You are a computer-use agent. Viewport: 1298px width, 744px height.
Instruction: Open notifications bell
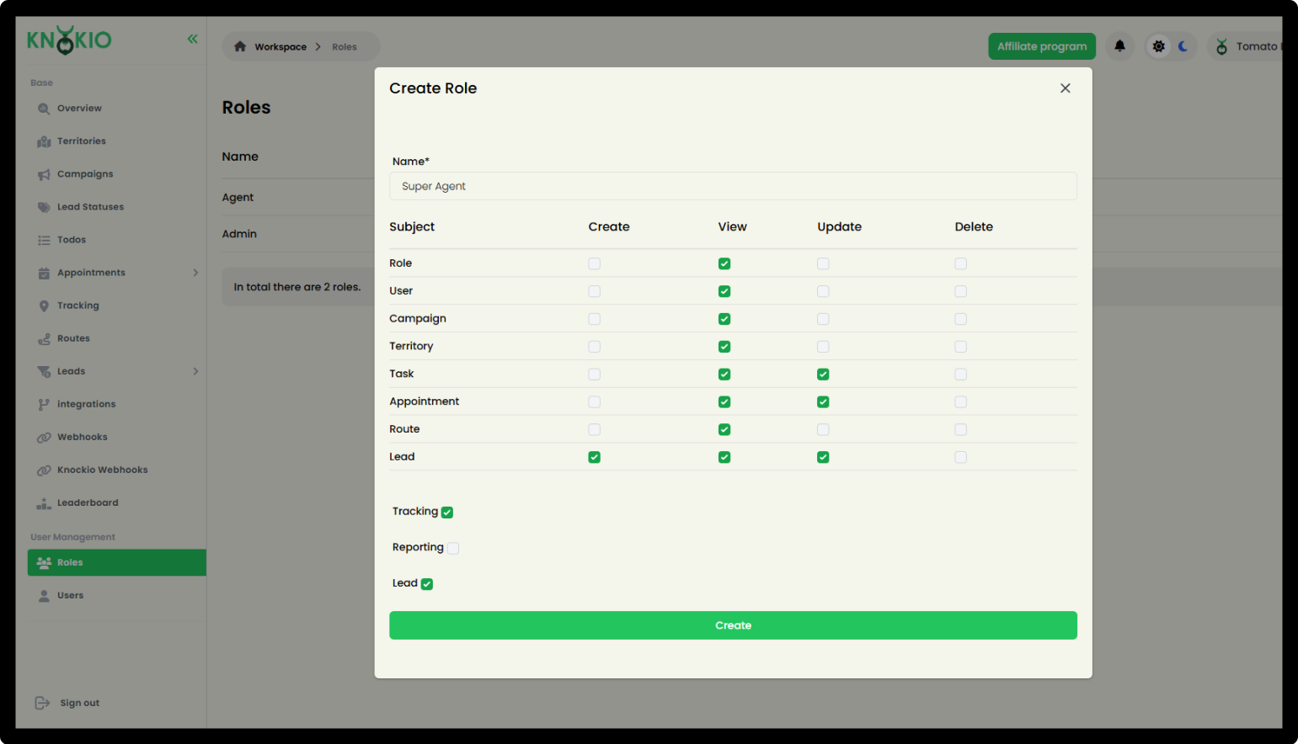coord(1119,46)
